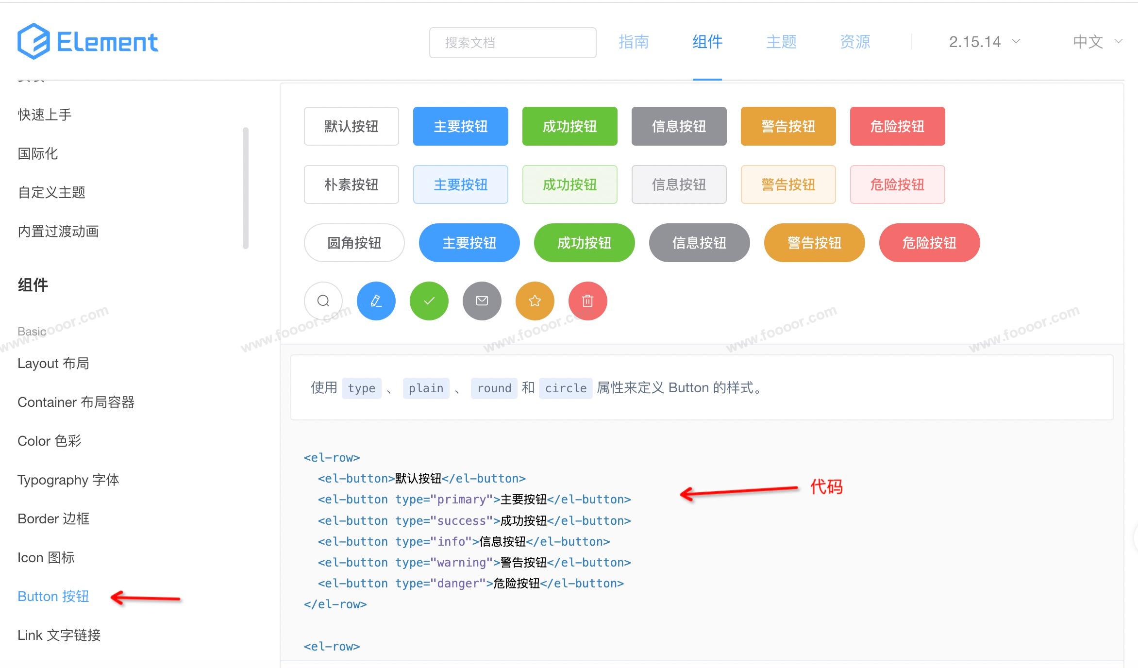Click the green checkmark circle button

(x=429, y=301)
